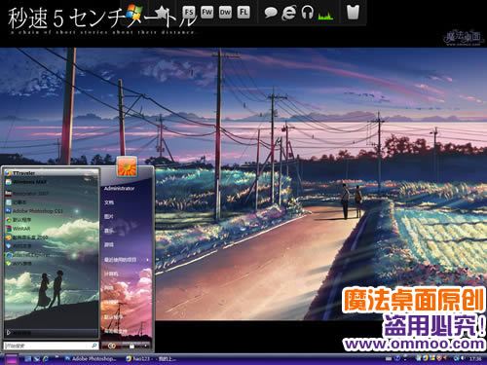Open the recycle bin icon in the dock

pos(353,13)
